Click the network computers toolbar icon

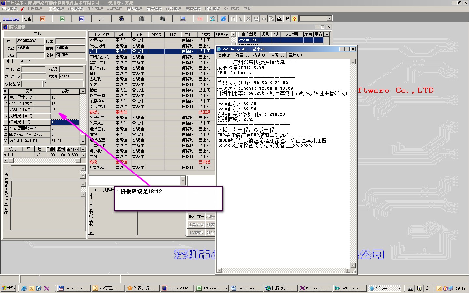tap(162, 19)
